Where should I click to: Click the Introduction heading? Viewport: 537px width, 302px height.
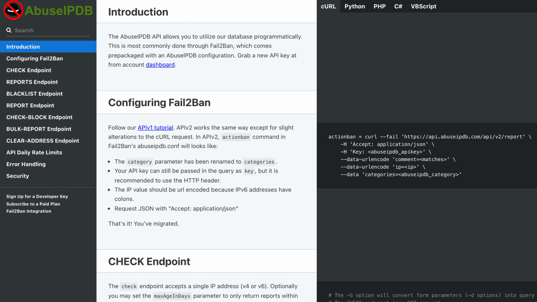point(138,12)
